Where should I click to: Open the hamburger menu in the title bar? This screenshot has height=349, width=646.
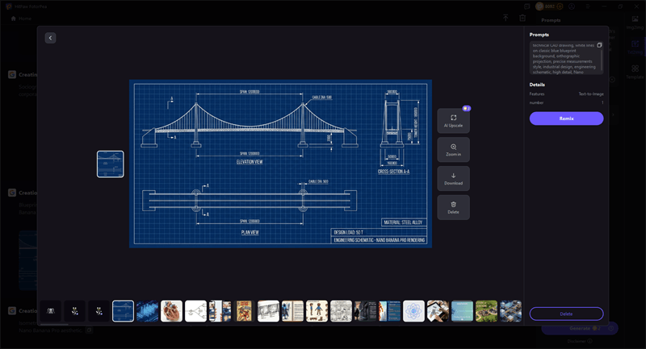tap(588, 6)
